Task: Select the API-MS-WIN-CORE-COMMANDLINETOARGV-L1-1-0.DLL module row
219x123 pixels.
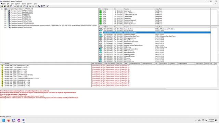Action: click(x=22, y=78)
